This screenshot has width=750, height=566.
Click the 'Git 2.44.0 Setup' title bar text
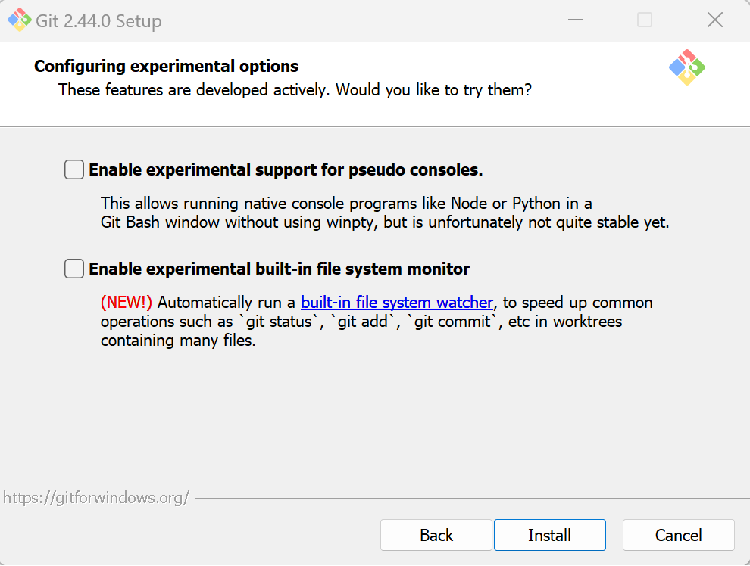pos(98,21)
